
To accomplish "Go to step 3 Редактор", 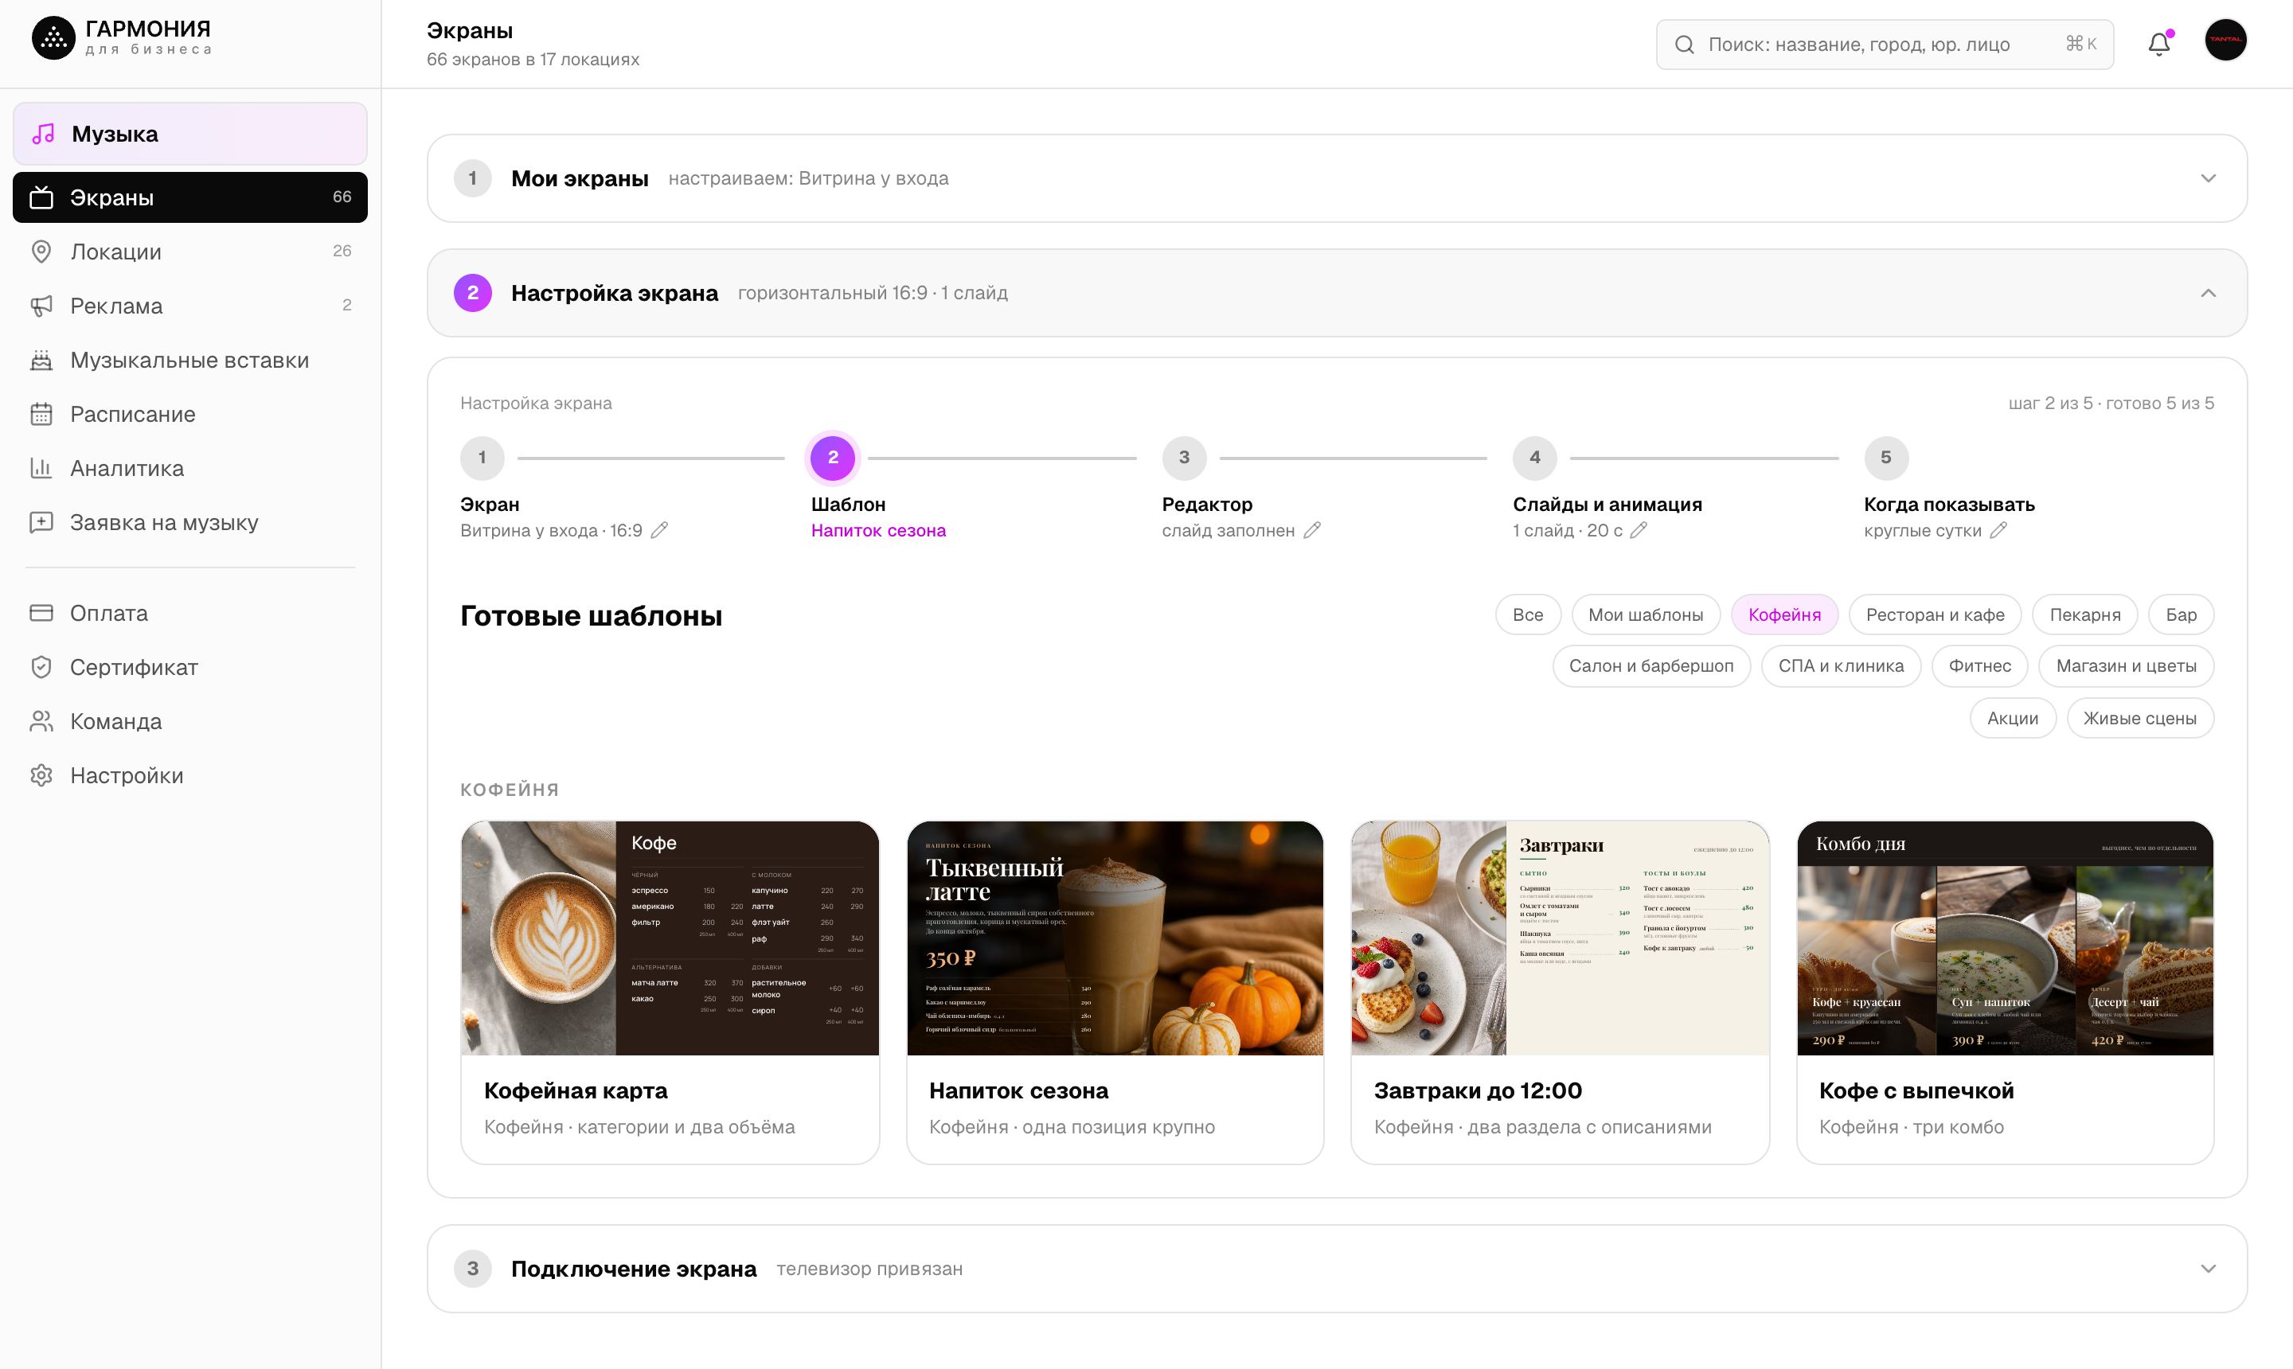I will [x=1184, y=458].
